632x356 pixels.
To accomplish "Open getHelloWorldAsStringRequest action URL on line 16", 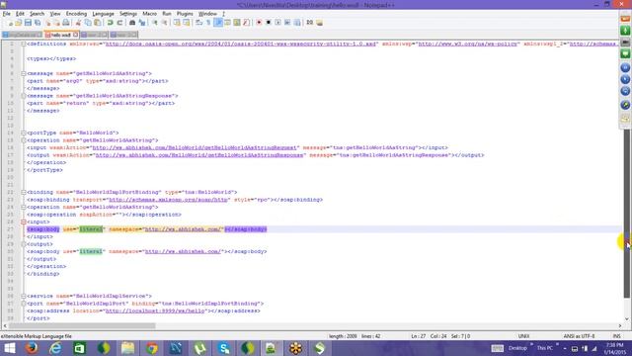I will [196, 147].
